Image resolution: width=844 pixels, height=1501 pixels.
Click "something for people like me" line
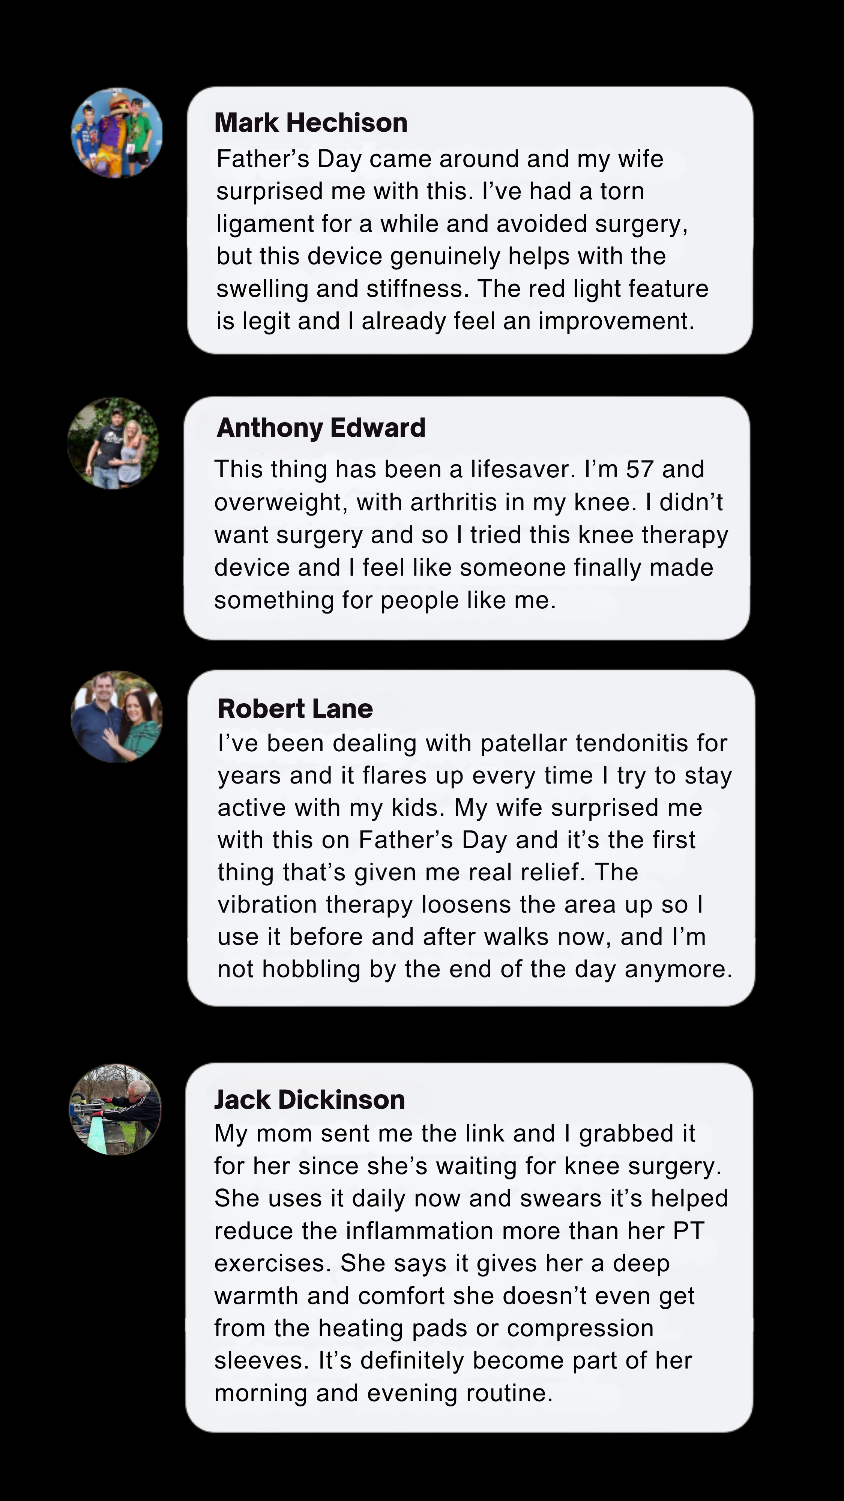[384, 601]
